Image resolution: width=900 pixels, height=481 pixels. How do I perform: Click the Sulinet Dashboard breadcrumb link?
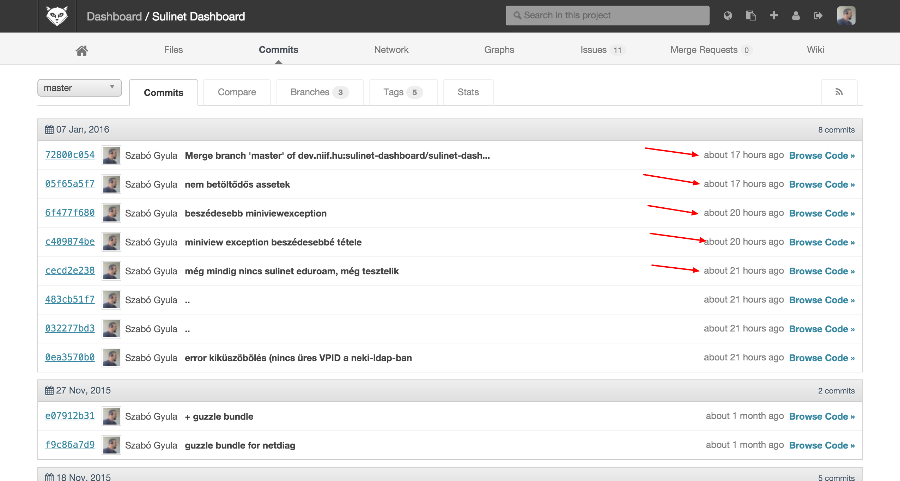pos(199,16)
